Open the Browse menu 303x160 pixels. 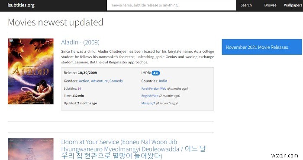(x=270, y=5)
